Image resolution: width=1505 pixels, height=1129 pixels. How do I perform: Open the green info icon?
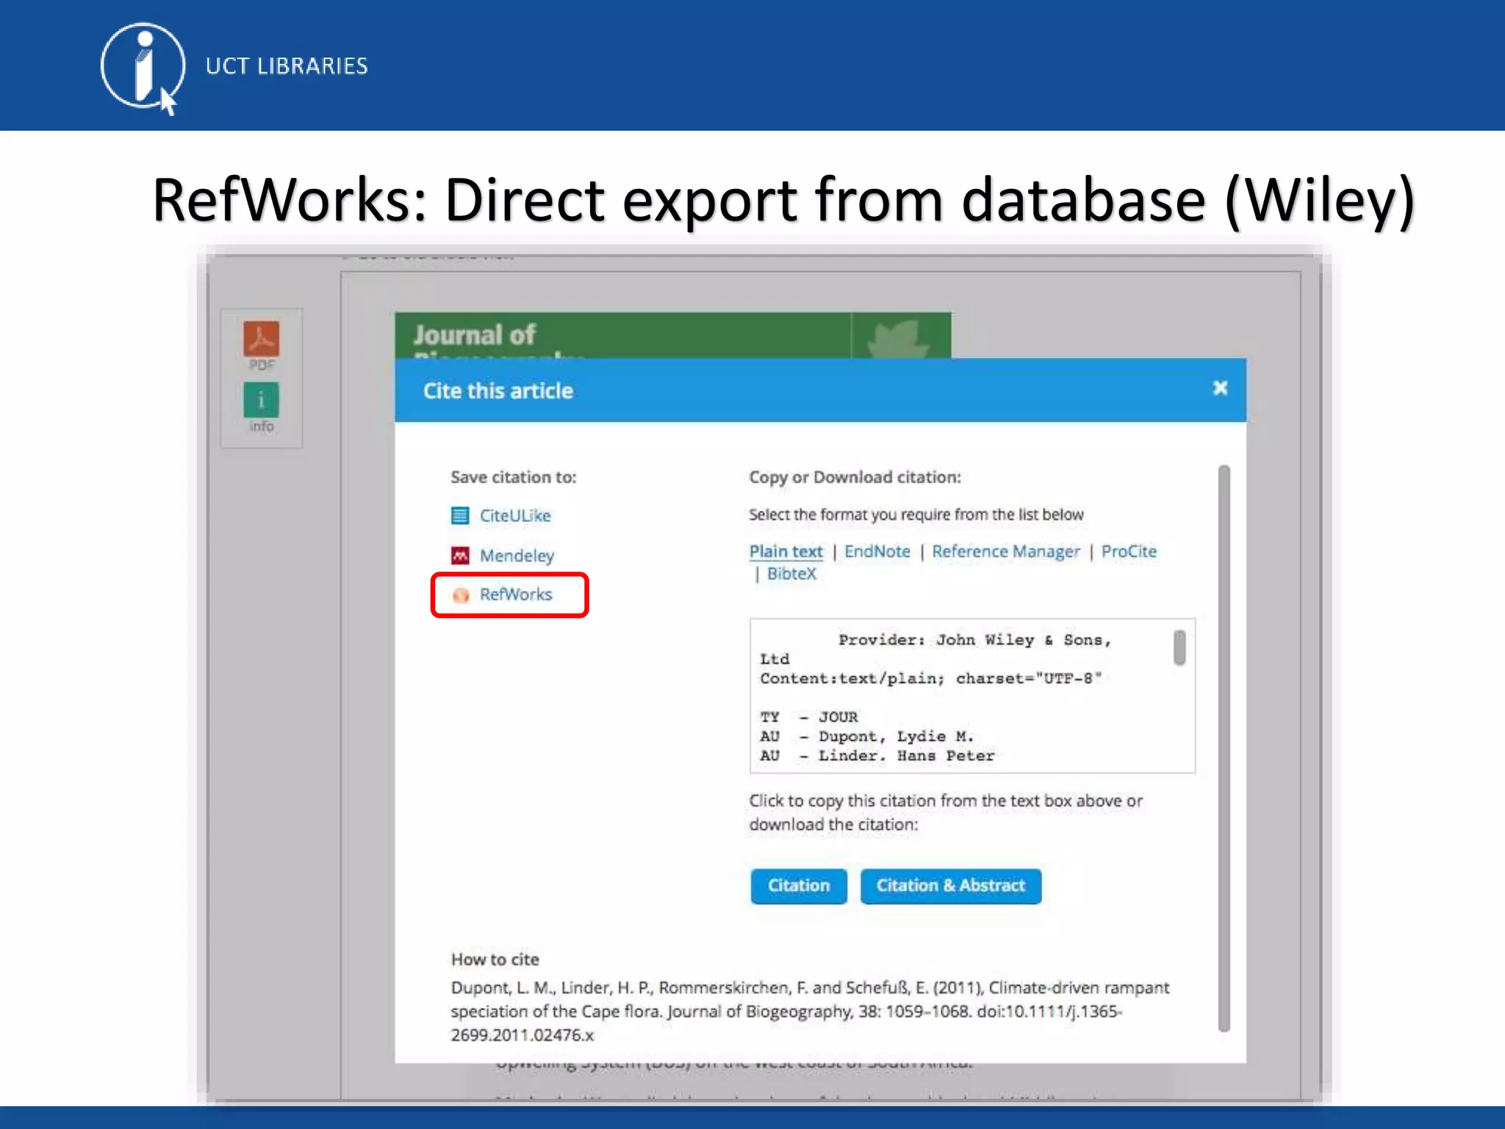[x=261, y=400]
